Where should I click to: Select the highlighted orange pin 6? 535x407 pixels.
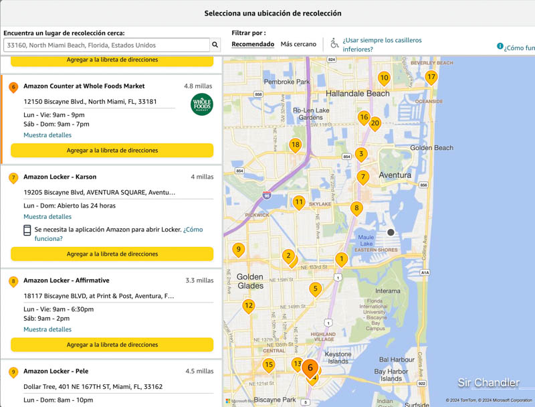(x=310, y=368)
